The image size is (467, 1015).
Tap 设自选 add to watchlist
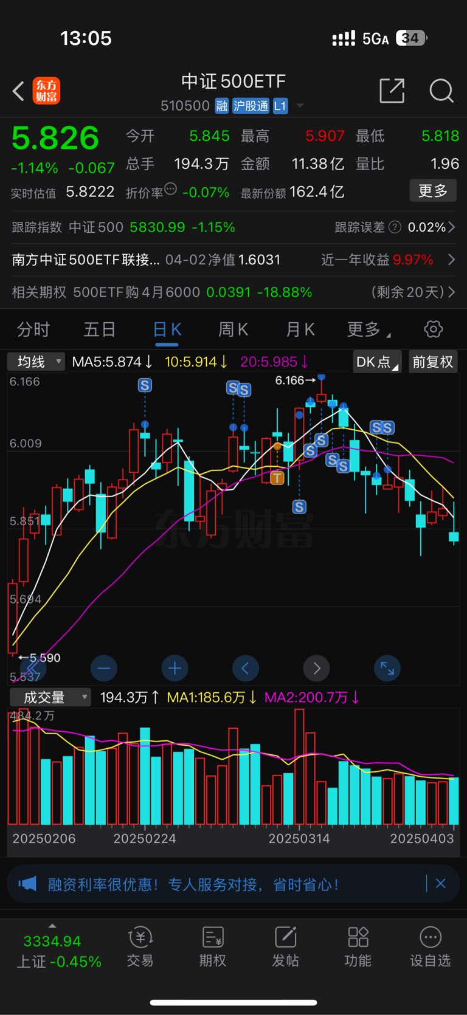pos(430,947)
